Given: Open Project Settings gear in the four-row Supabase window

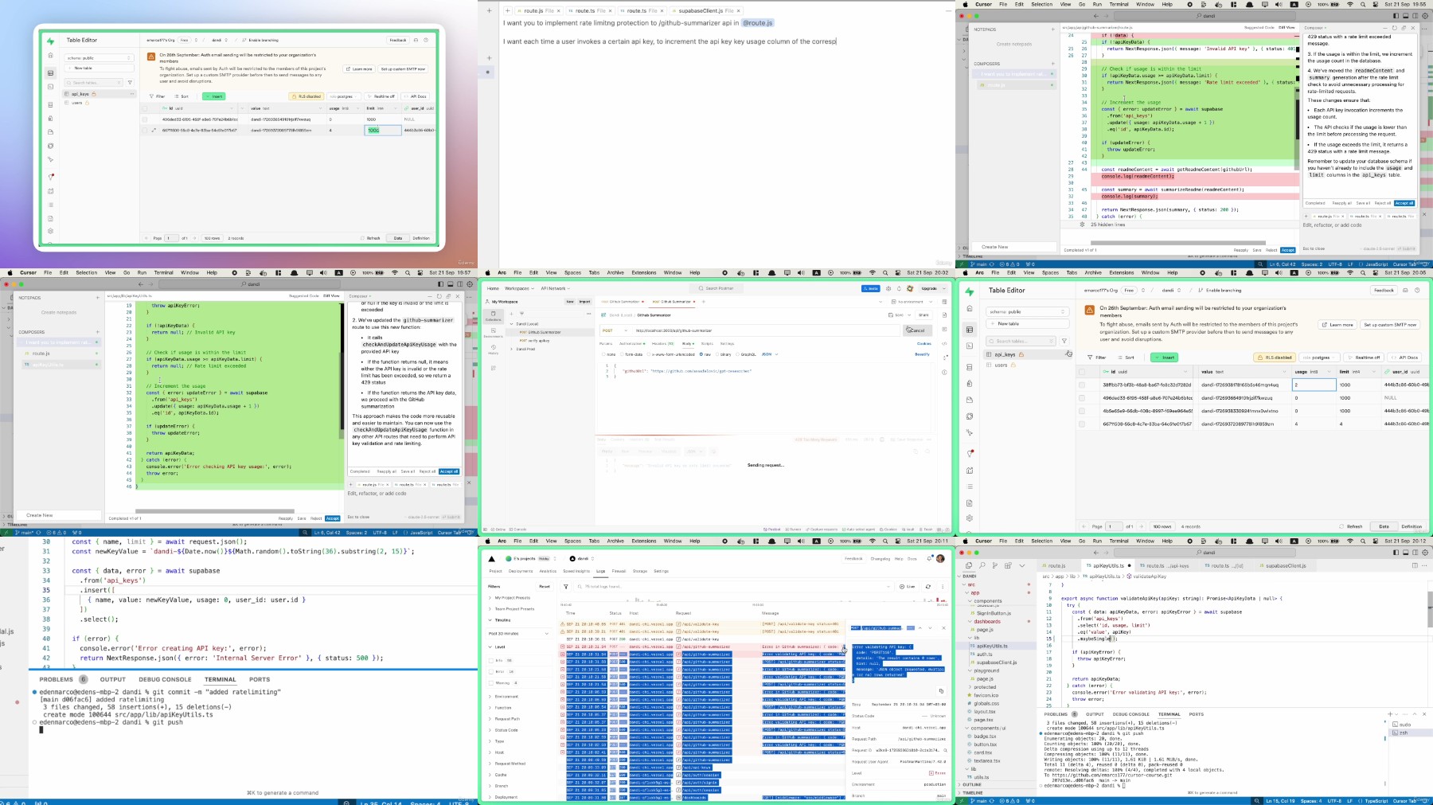Looking at the screenshot, I should pos(970,518).
